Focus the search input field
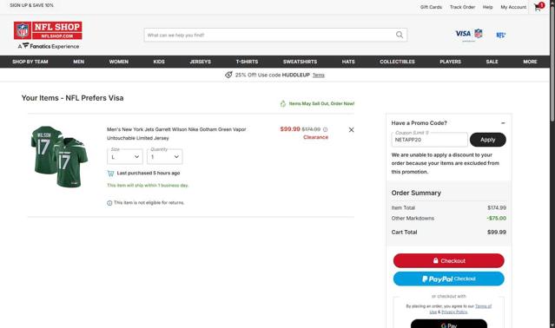Screen dimensions: 555x328 [x=270, y=35]
